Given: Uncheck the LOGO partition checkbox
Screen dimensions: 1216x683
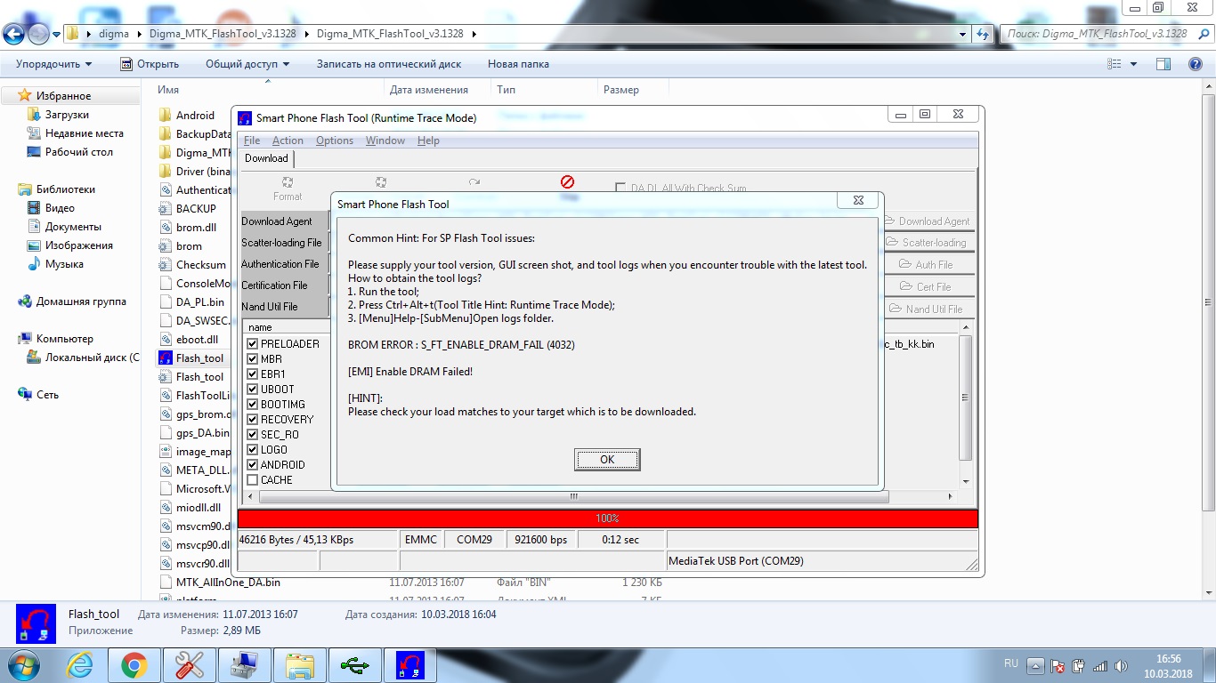Looking at the screenshot, I should point(253,450).
